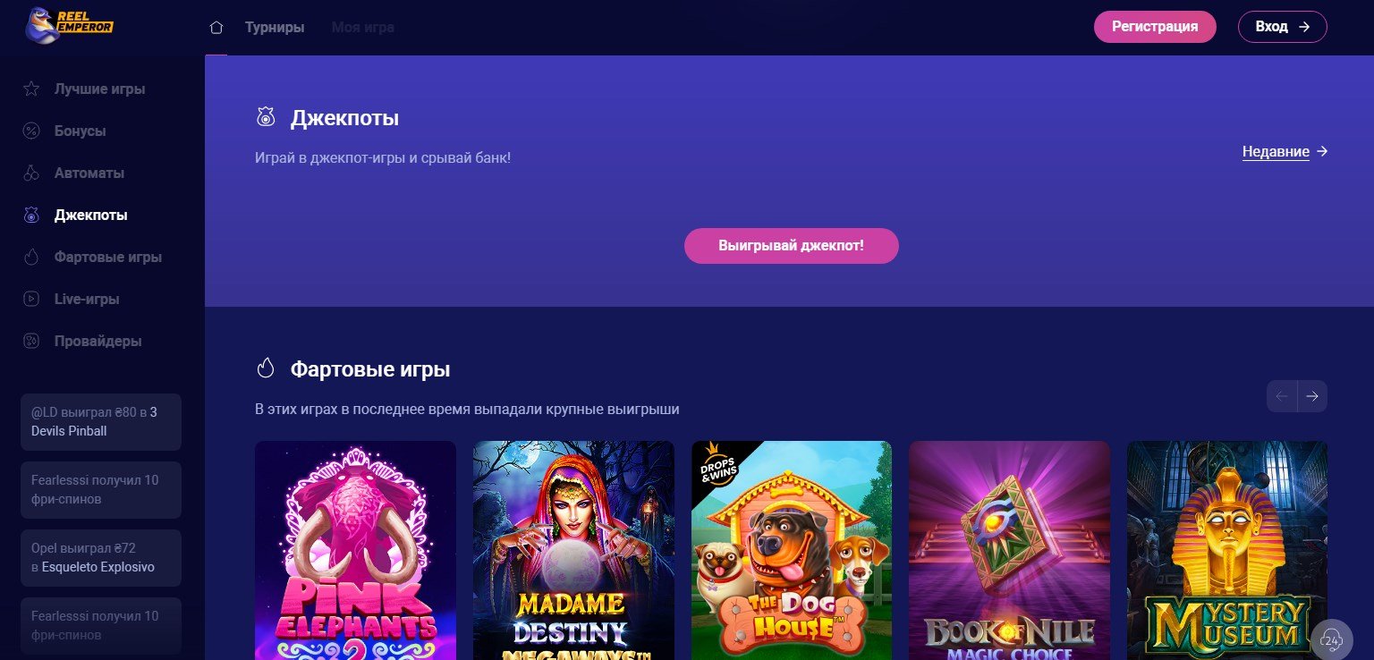
Task: Select Лучшие игры in sidebar
Action: [x=99, y=89]
